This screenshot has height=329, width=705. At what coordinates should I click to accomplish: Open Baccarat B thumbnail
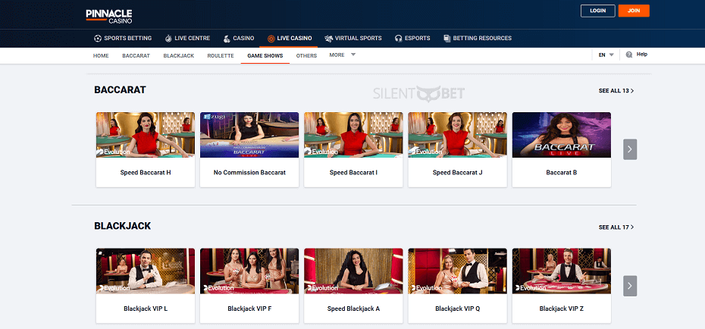click(562, 135)
